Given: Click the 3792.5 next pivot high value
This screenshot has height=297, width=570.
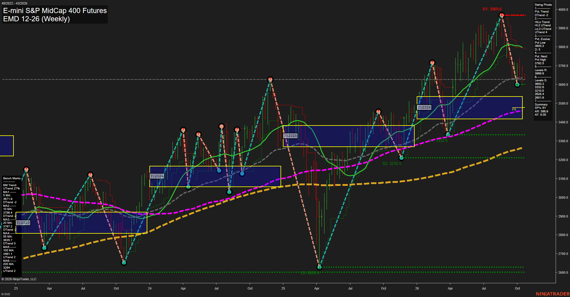Looking at the screenshot, I should (539, 63).
